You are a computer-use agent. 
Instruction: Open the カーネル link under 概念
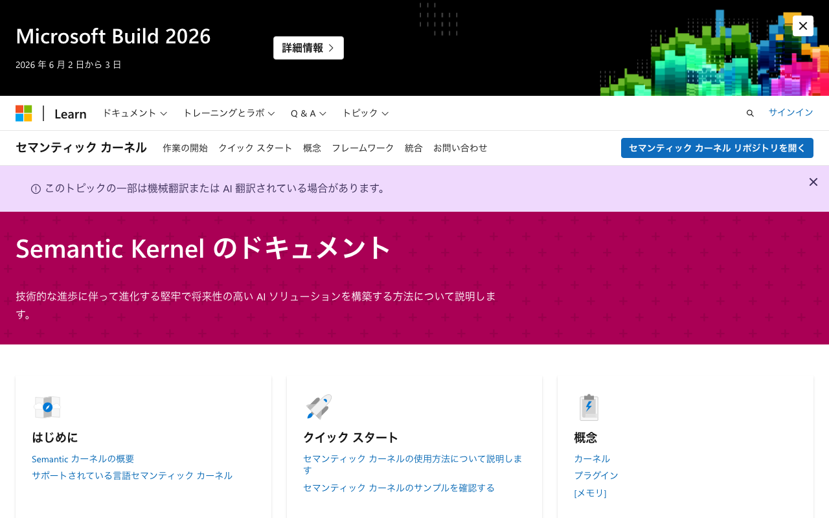click(592, 458)
